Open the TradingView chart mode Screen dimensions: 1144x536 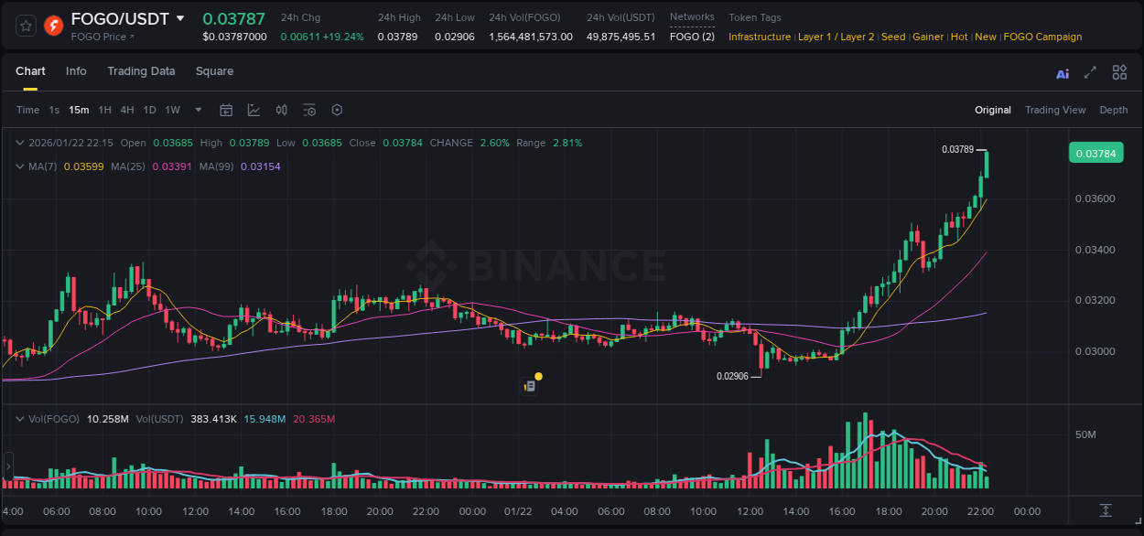(1055, 110)
